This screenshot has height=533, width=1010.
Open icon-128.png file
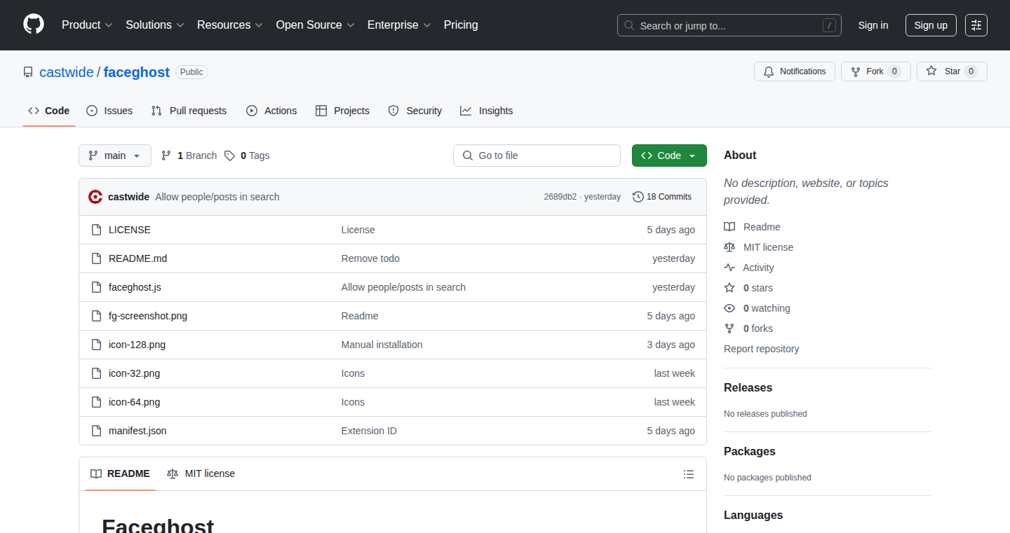click(x=137, y=345)
